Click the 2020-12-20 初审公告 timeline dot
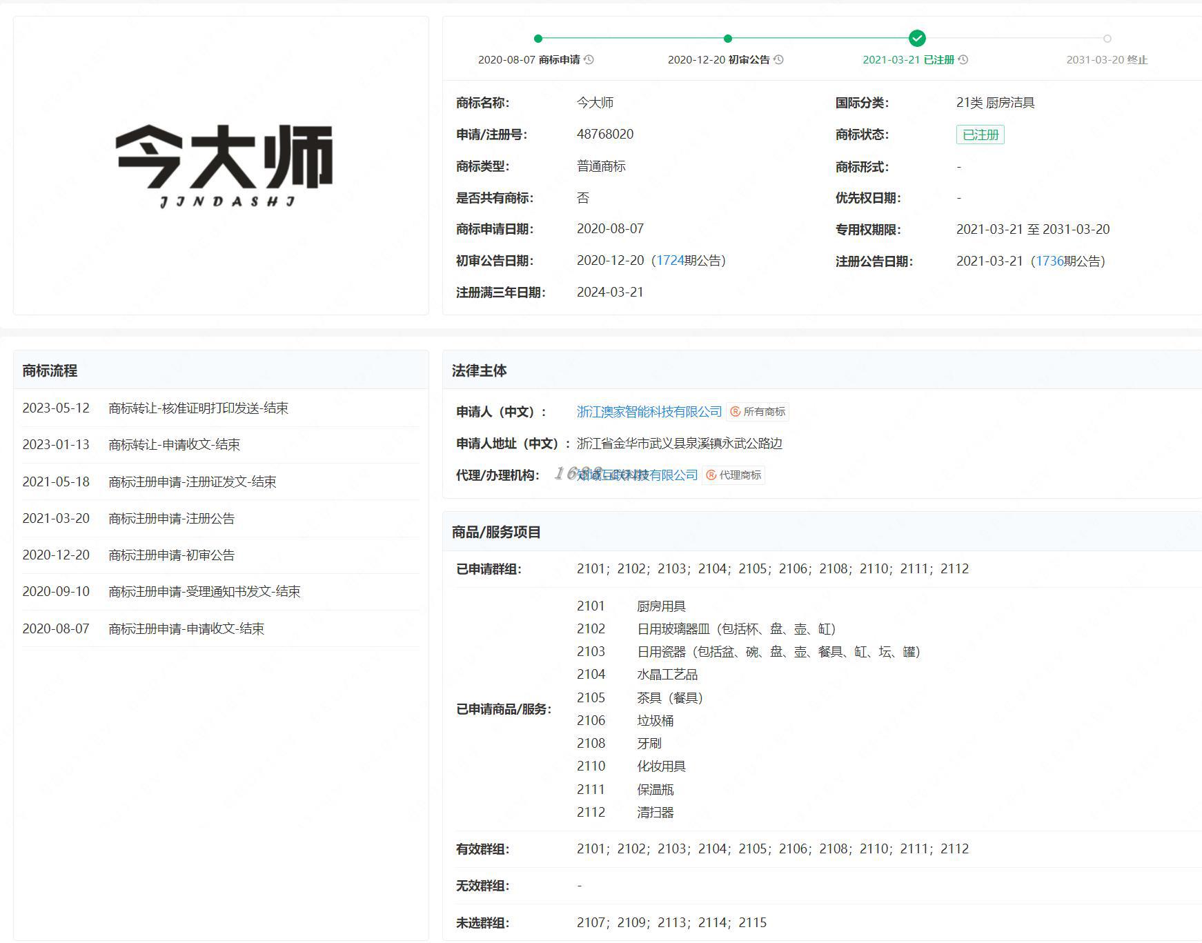The width and height of the screenshot is (1202, 943). 728,39
